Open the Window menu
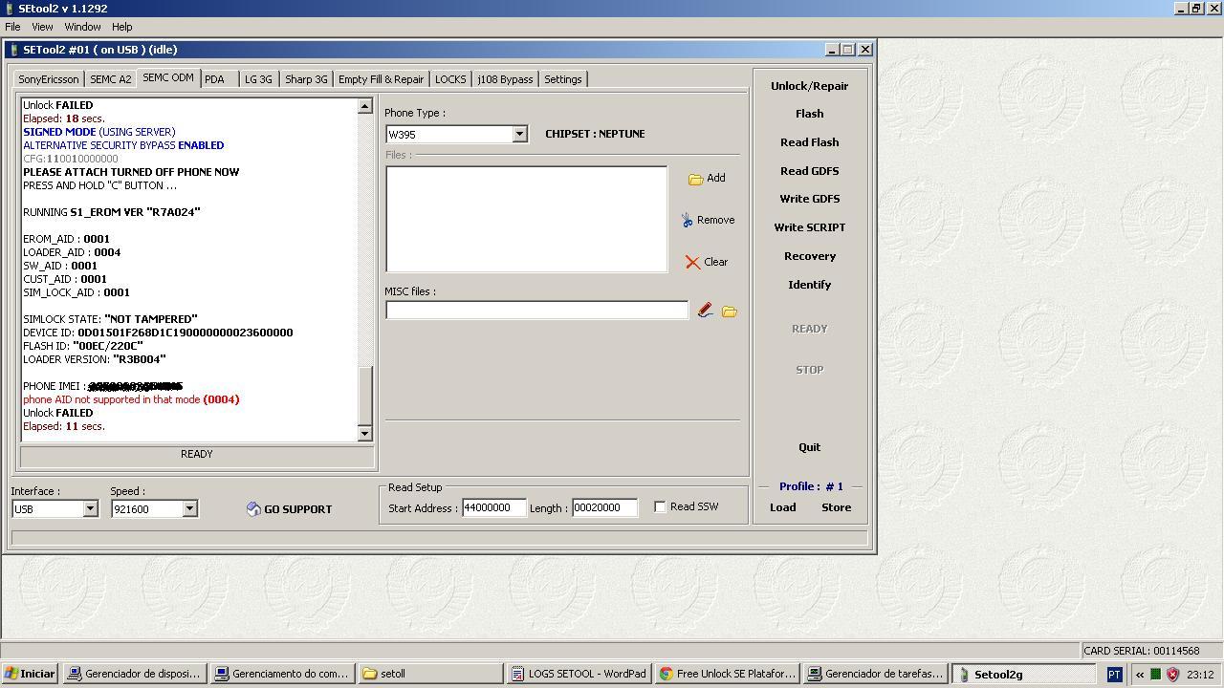Image resolution: width=1224 pixels, height=688 pixels. (82, 27)
